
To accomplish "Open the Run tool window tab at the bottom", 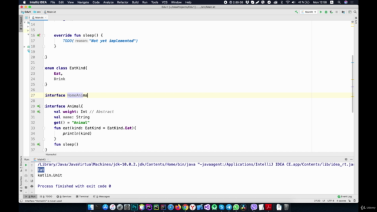I will pyautogui.click(x=31, y=197).
